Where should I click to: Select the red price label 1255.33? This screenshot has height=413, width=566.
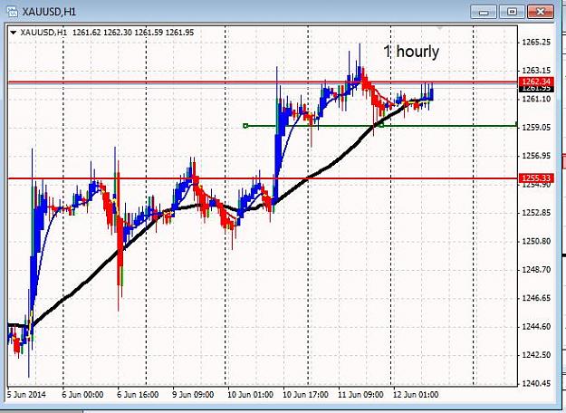(x=536, y=178)
